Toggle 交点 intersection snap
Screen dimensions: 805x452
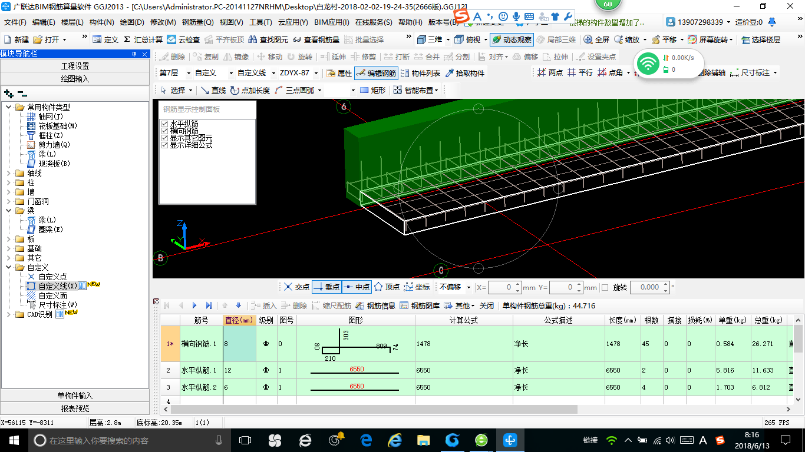tap(296, 287)
